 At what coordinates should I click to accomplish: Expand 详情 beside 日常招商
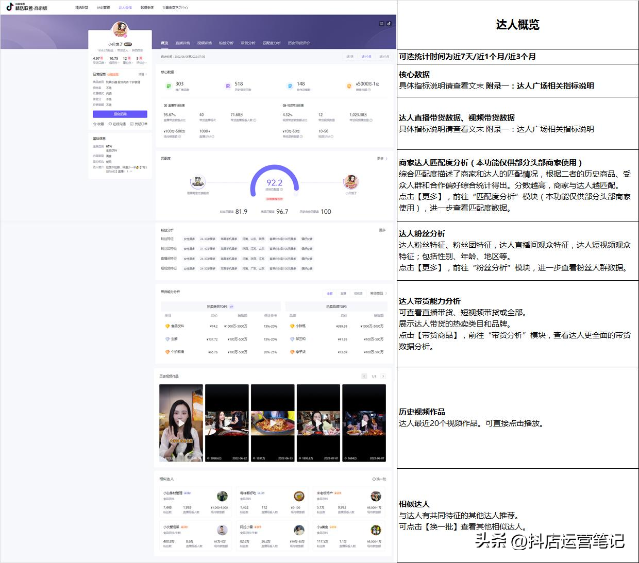(x=142, y=74)
